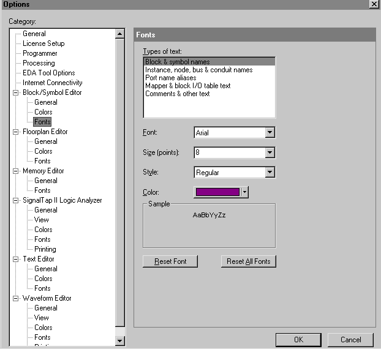Click the Reset All Fonts button

coord(248,261)
